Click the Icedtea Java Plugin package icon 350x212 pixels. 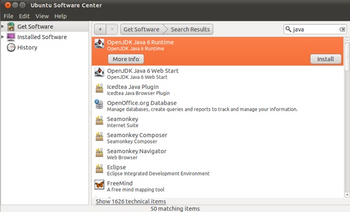coord(99,88)
